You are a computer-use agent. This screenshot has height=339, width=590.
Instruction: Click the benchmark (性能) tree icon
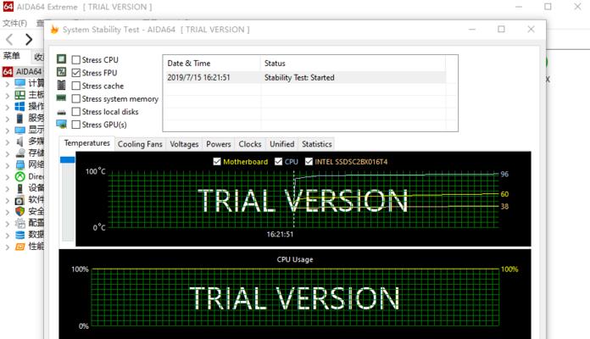point(20,247)
